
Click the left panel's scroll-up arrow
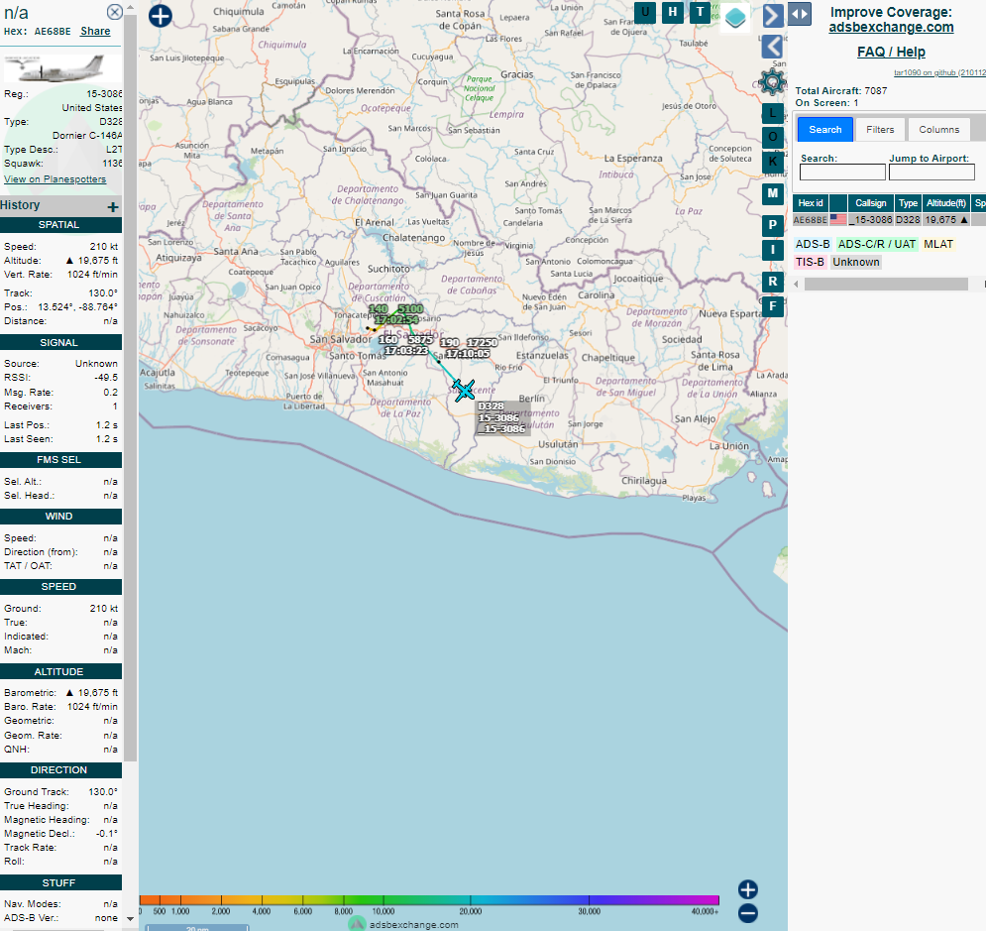point(130,8)
